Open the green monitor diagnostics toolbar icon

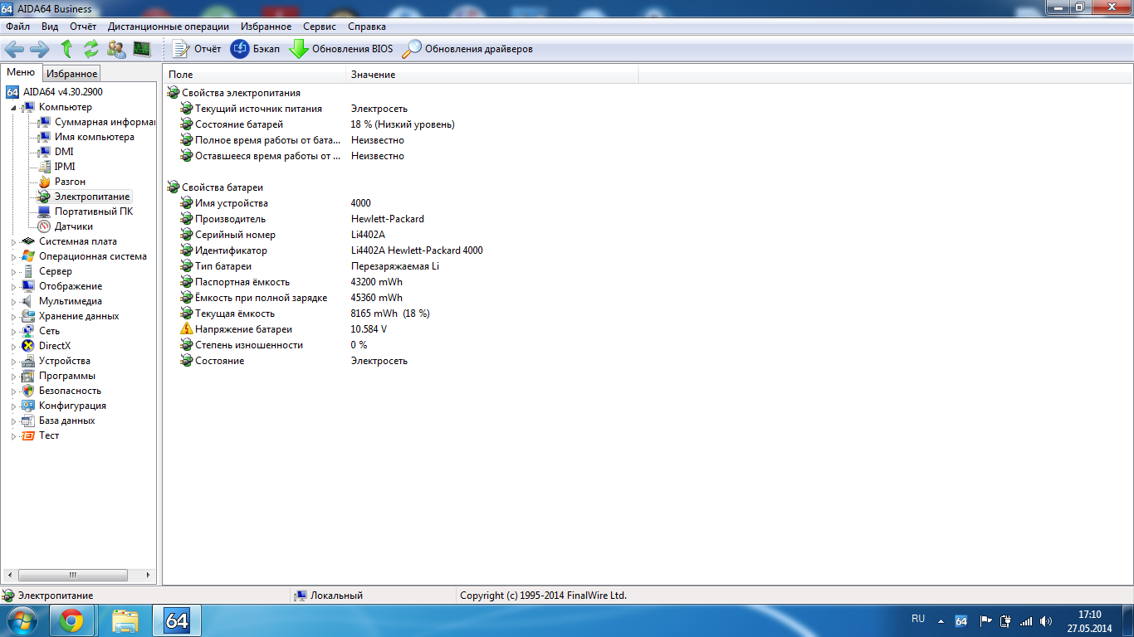[142, 49]
